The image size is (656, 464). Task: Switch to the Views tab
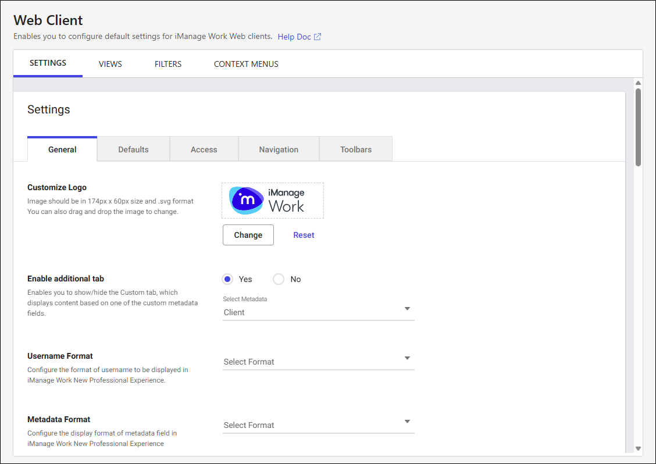tap(110, 64)
